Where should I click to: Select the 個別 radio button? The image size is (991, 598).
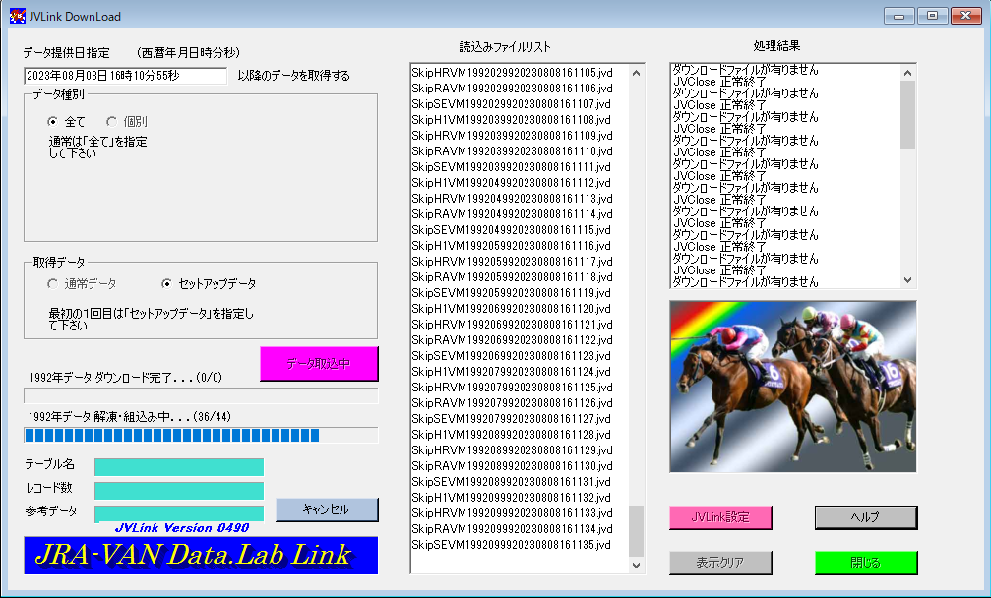(x=112, y=121)
